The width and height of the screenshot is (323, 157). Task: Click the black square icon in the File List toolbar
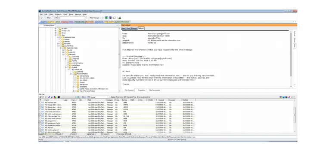coord(59,97)
